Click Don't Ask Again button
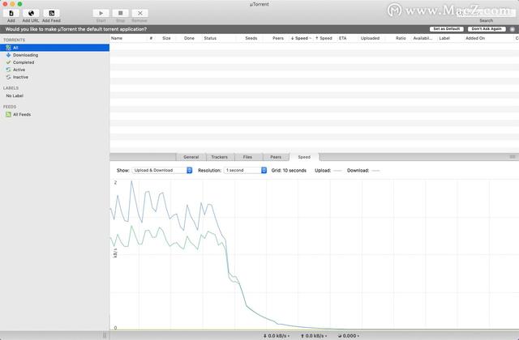The width and height of the screenshot is (519, 340). click(487, 29)
